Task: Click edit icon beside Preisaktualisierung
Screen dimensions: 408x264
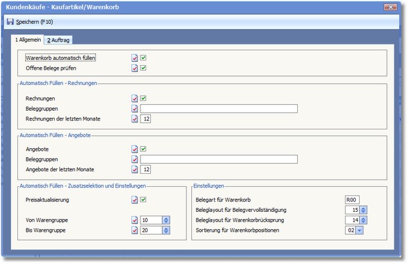Action: (x=135, y=200)
